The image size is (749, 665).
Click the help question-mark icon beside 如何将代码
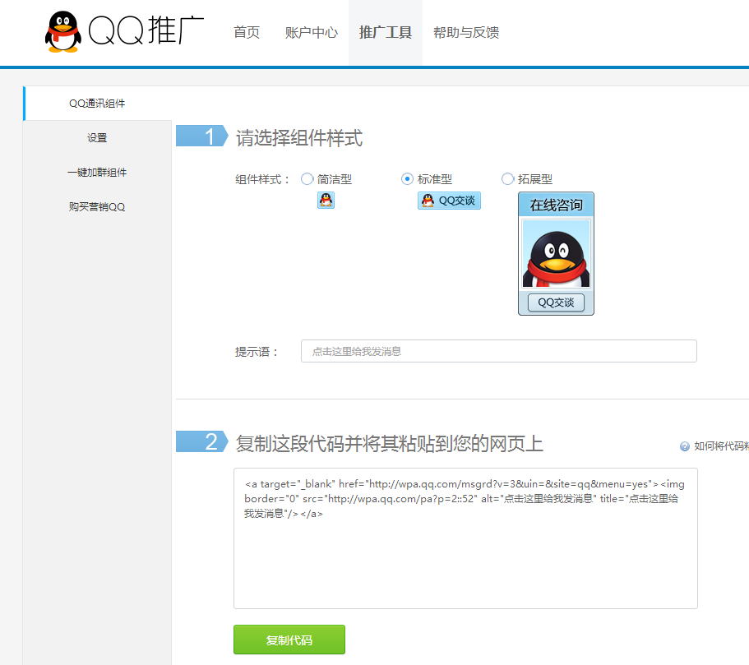tap(685, 446)
